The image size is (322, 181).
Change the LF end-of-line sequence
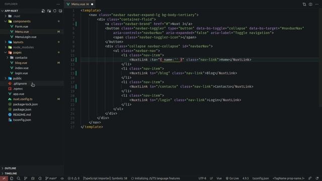pyautogui.click(x=211, y=178)
